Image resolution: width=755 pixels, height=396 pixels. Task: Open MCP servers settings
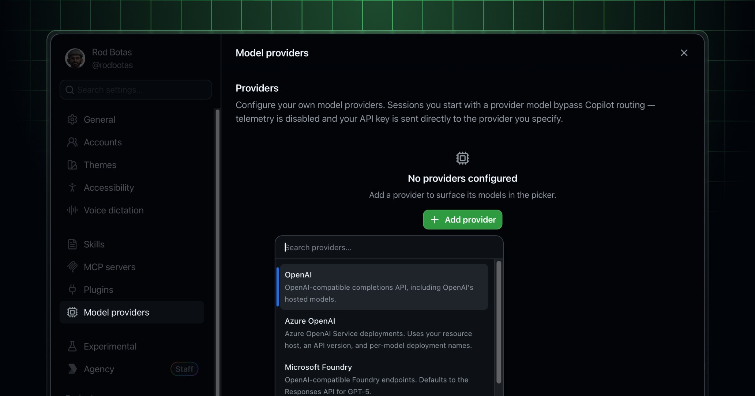[132, 267]
